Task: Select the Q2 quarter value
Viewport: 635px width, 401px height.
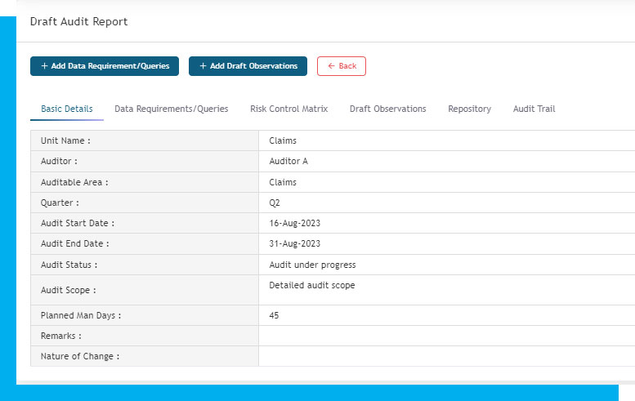Action: pyautogui.click(x=275, y=203)
